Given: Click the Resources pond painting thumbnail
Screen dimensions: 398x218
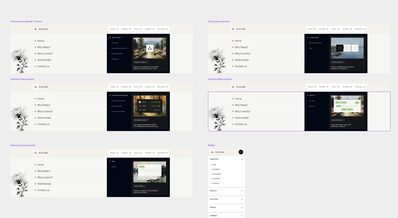Looking at the screenshot, I should pyautogui.click(x=150, y=172).
